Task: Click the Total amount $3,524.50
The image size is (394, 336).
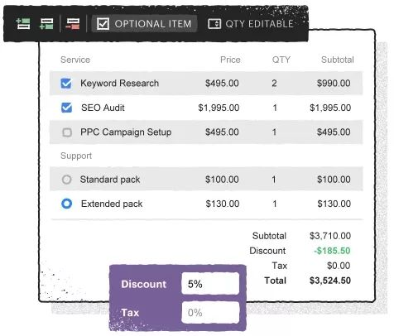Action: tap(330, 281)
